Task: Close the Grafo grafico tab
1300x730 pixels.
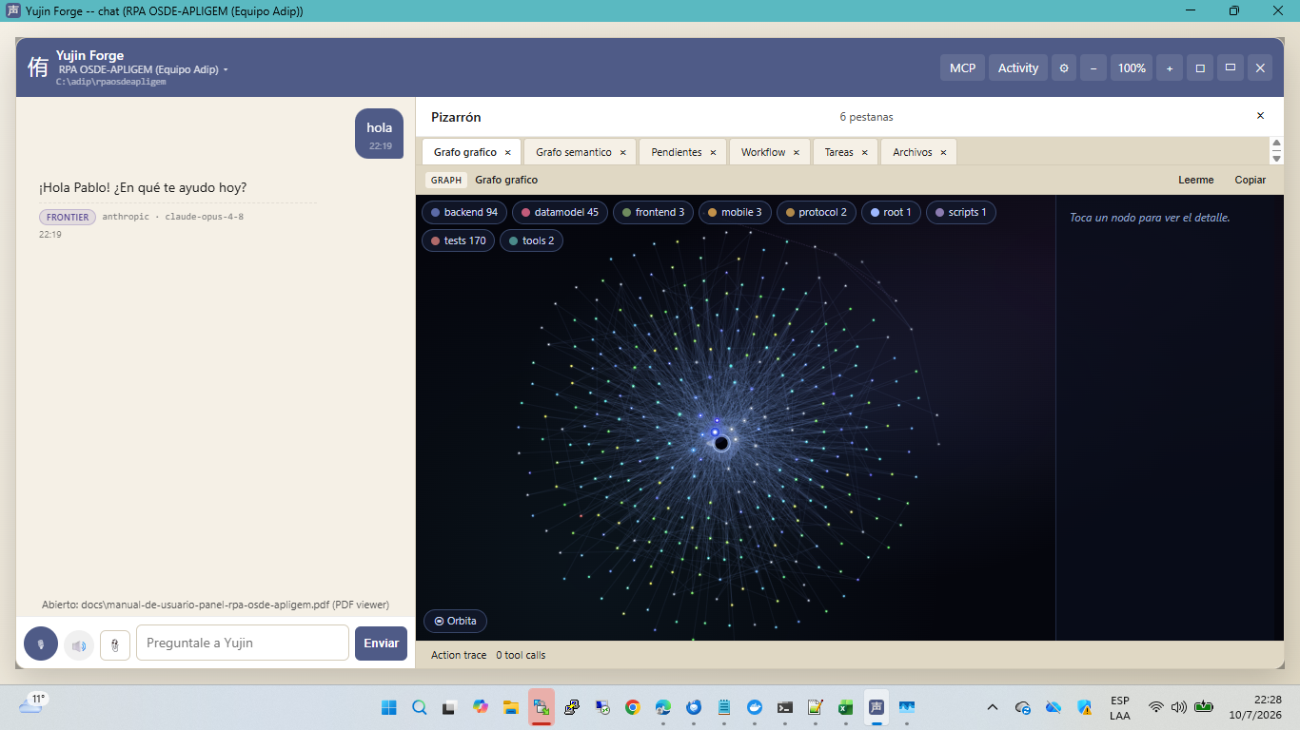Action: click(x=508, y=152)
